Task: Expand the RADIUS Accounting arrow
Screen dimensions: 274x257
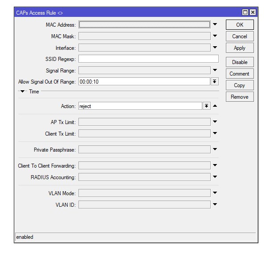Action: 215,177
